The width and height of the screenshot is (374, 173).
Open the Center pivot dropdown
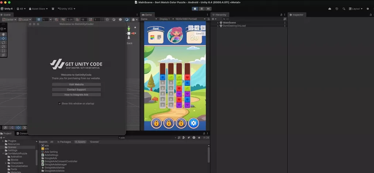[9, 20]
